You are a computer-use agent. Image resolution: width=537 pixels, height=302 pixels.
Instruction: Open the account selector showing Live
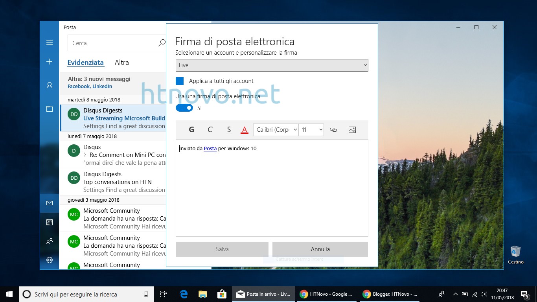(x=272, y=65)
